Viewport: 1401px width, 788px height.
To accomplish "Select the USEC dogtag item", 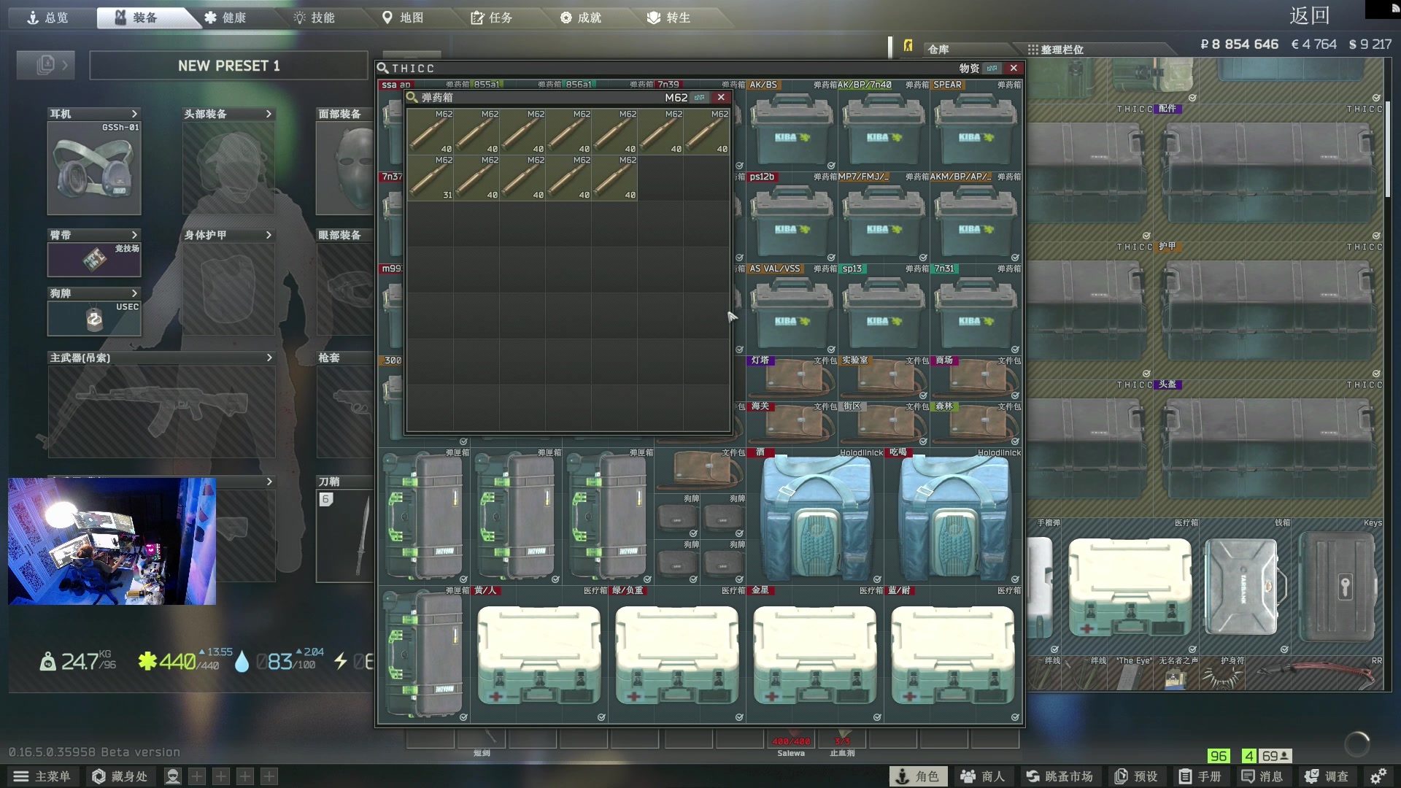I will [x=94, y=318].
